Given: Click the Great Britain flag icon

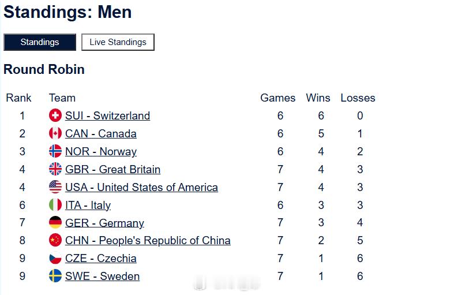Looking at the screenshot, I should pos(55,169).
